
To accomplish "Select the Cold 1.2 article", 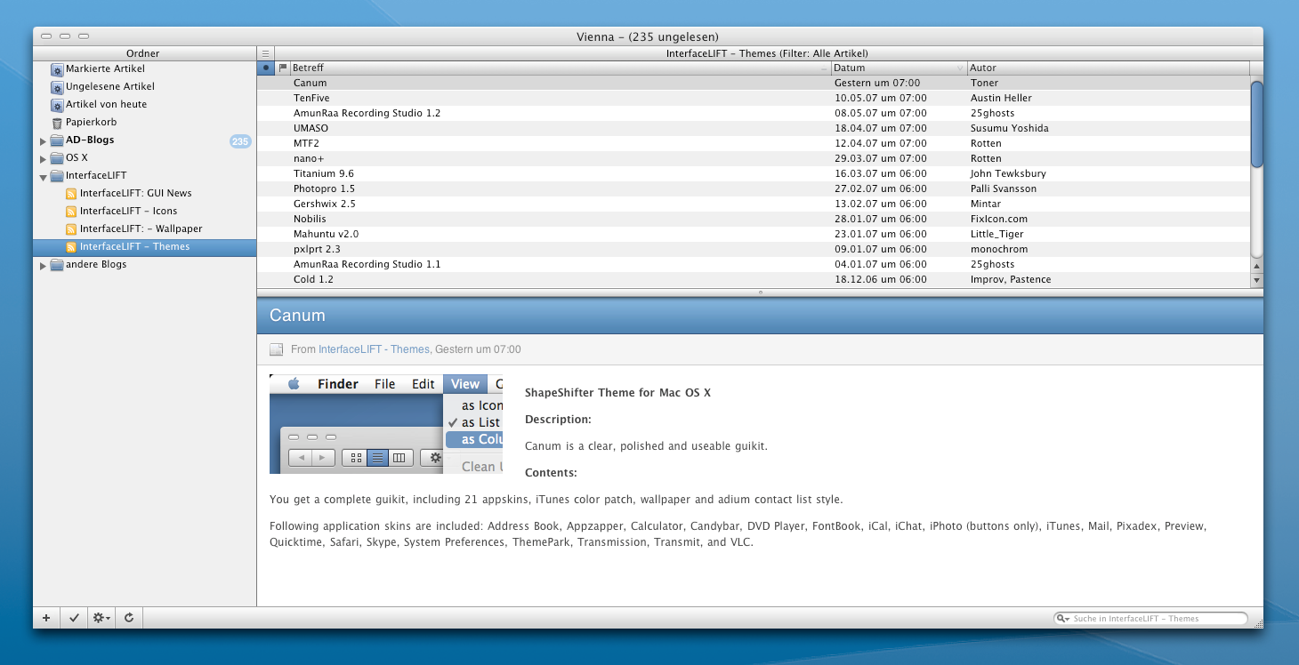I will coord(754,279).
